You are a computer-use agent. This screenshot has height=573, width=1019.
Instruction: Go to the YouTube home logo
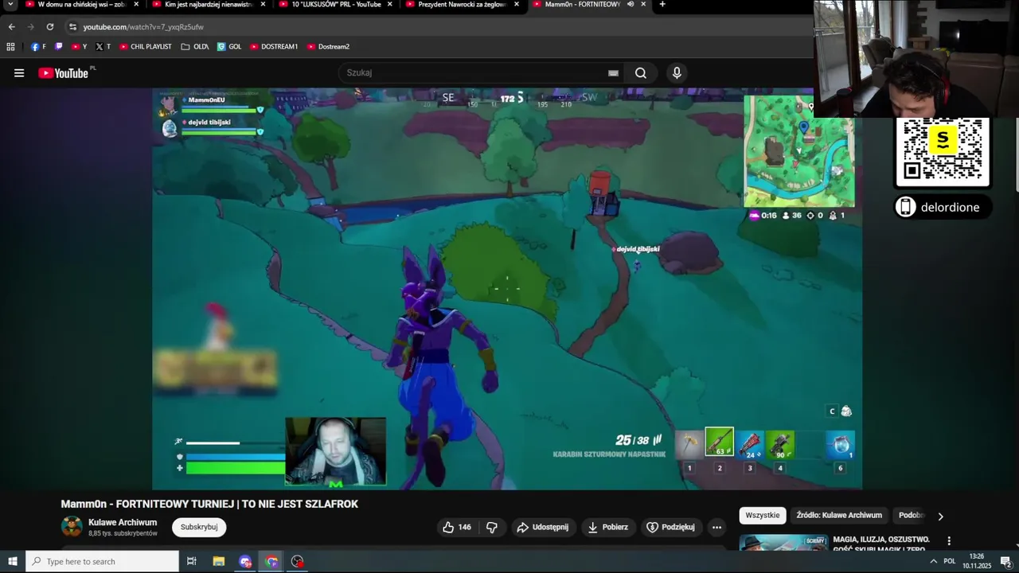64,73
